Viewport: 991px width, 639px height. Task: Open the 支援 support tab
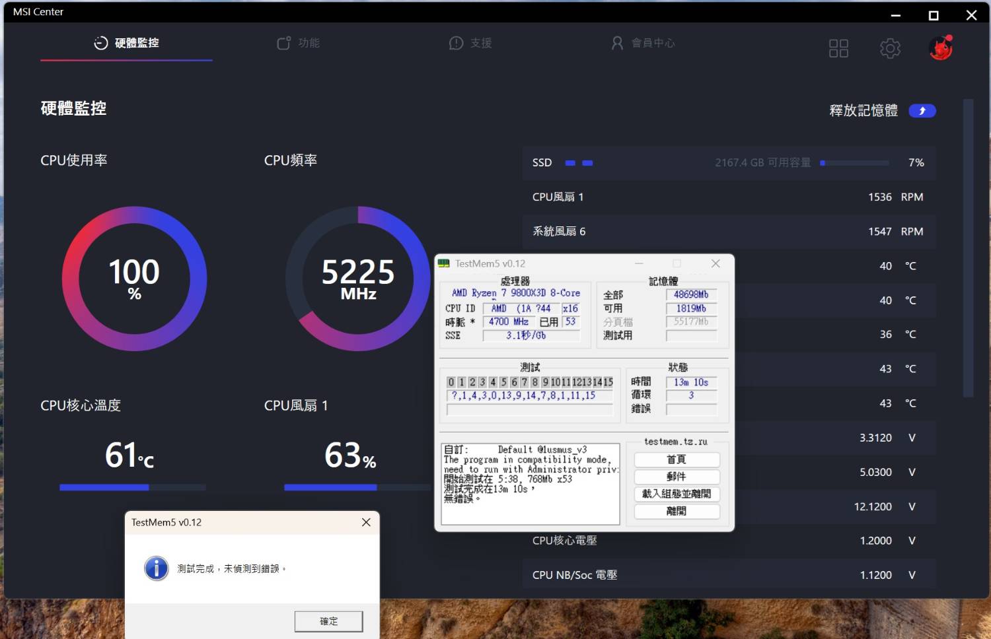470,43
